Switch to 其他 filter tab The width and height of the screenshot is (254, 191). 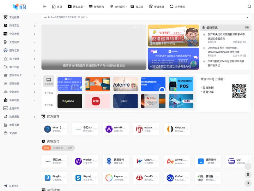[x=70, y=148]
